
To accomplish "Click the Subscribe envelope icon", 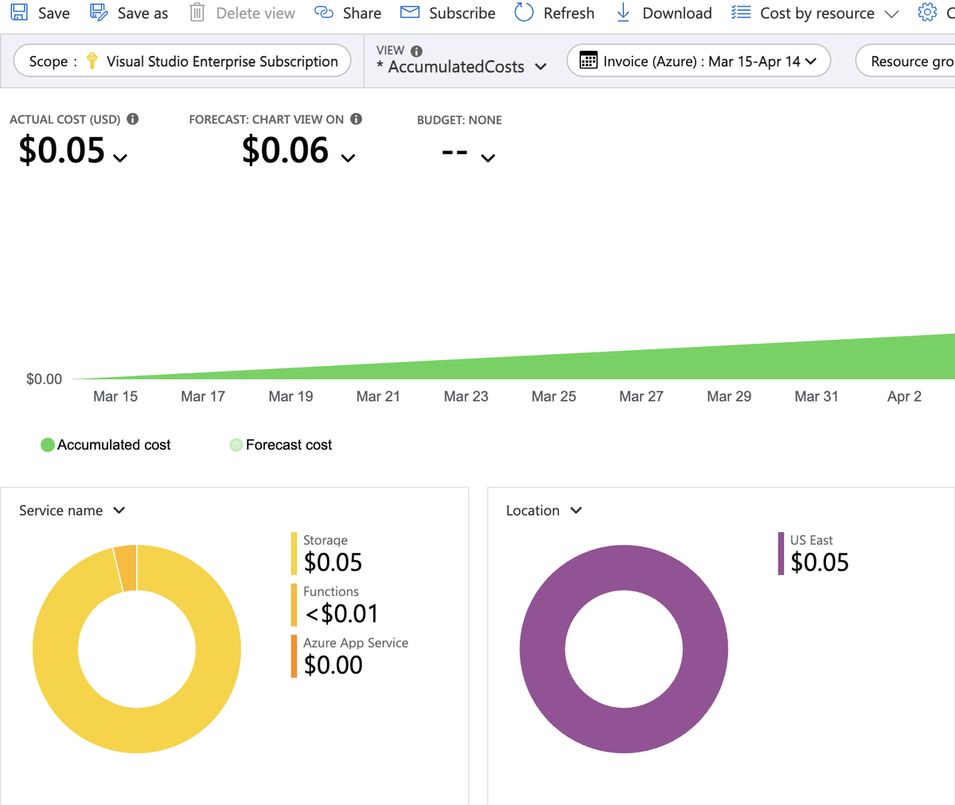I will [x=410, y=13].
